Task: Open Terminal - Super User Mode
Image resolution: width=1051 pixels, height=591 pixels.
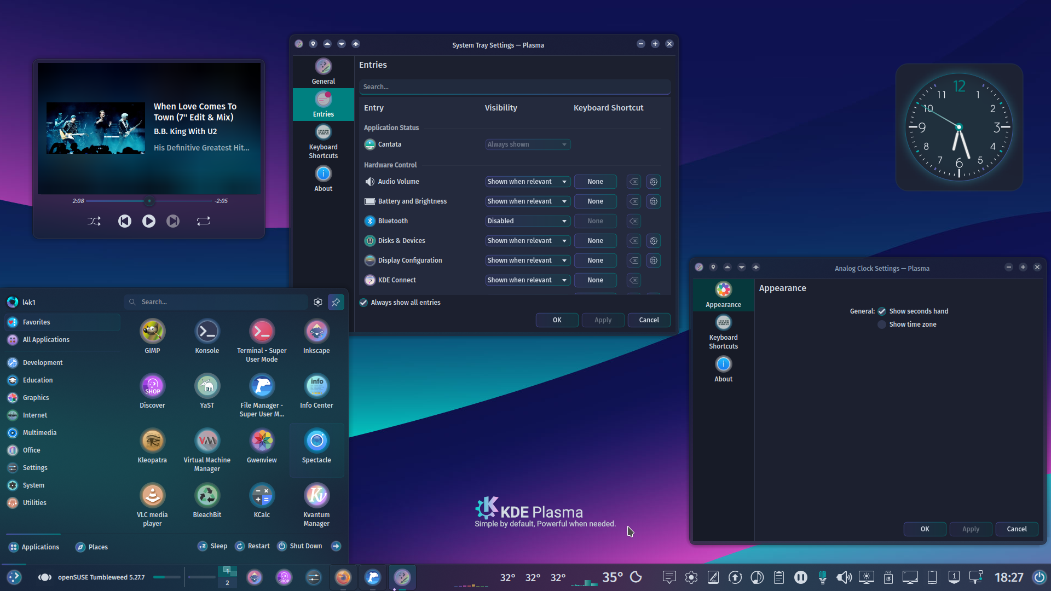Action: pyautogui.click(x=262, y=340)
